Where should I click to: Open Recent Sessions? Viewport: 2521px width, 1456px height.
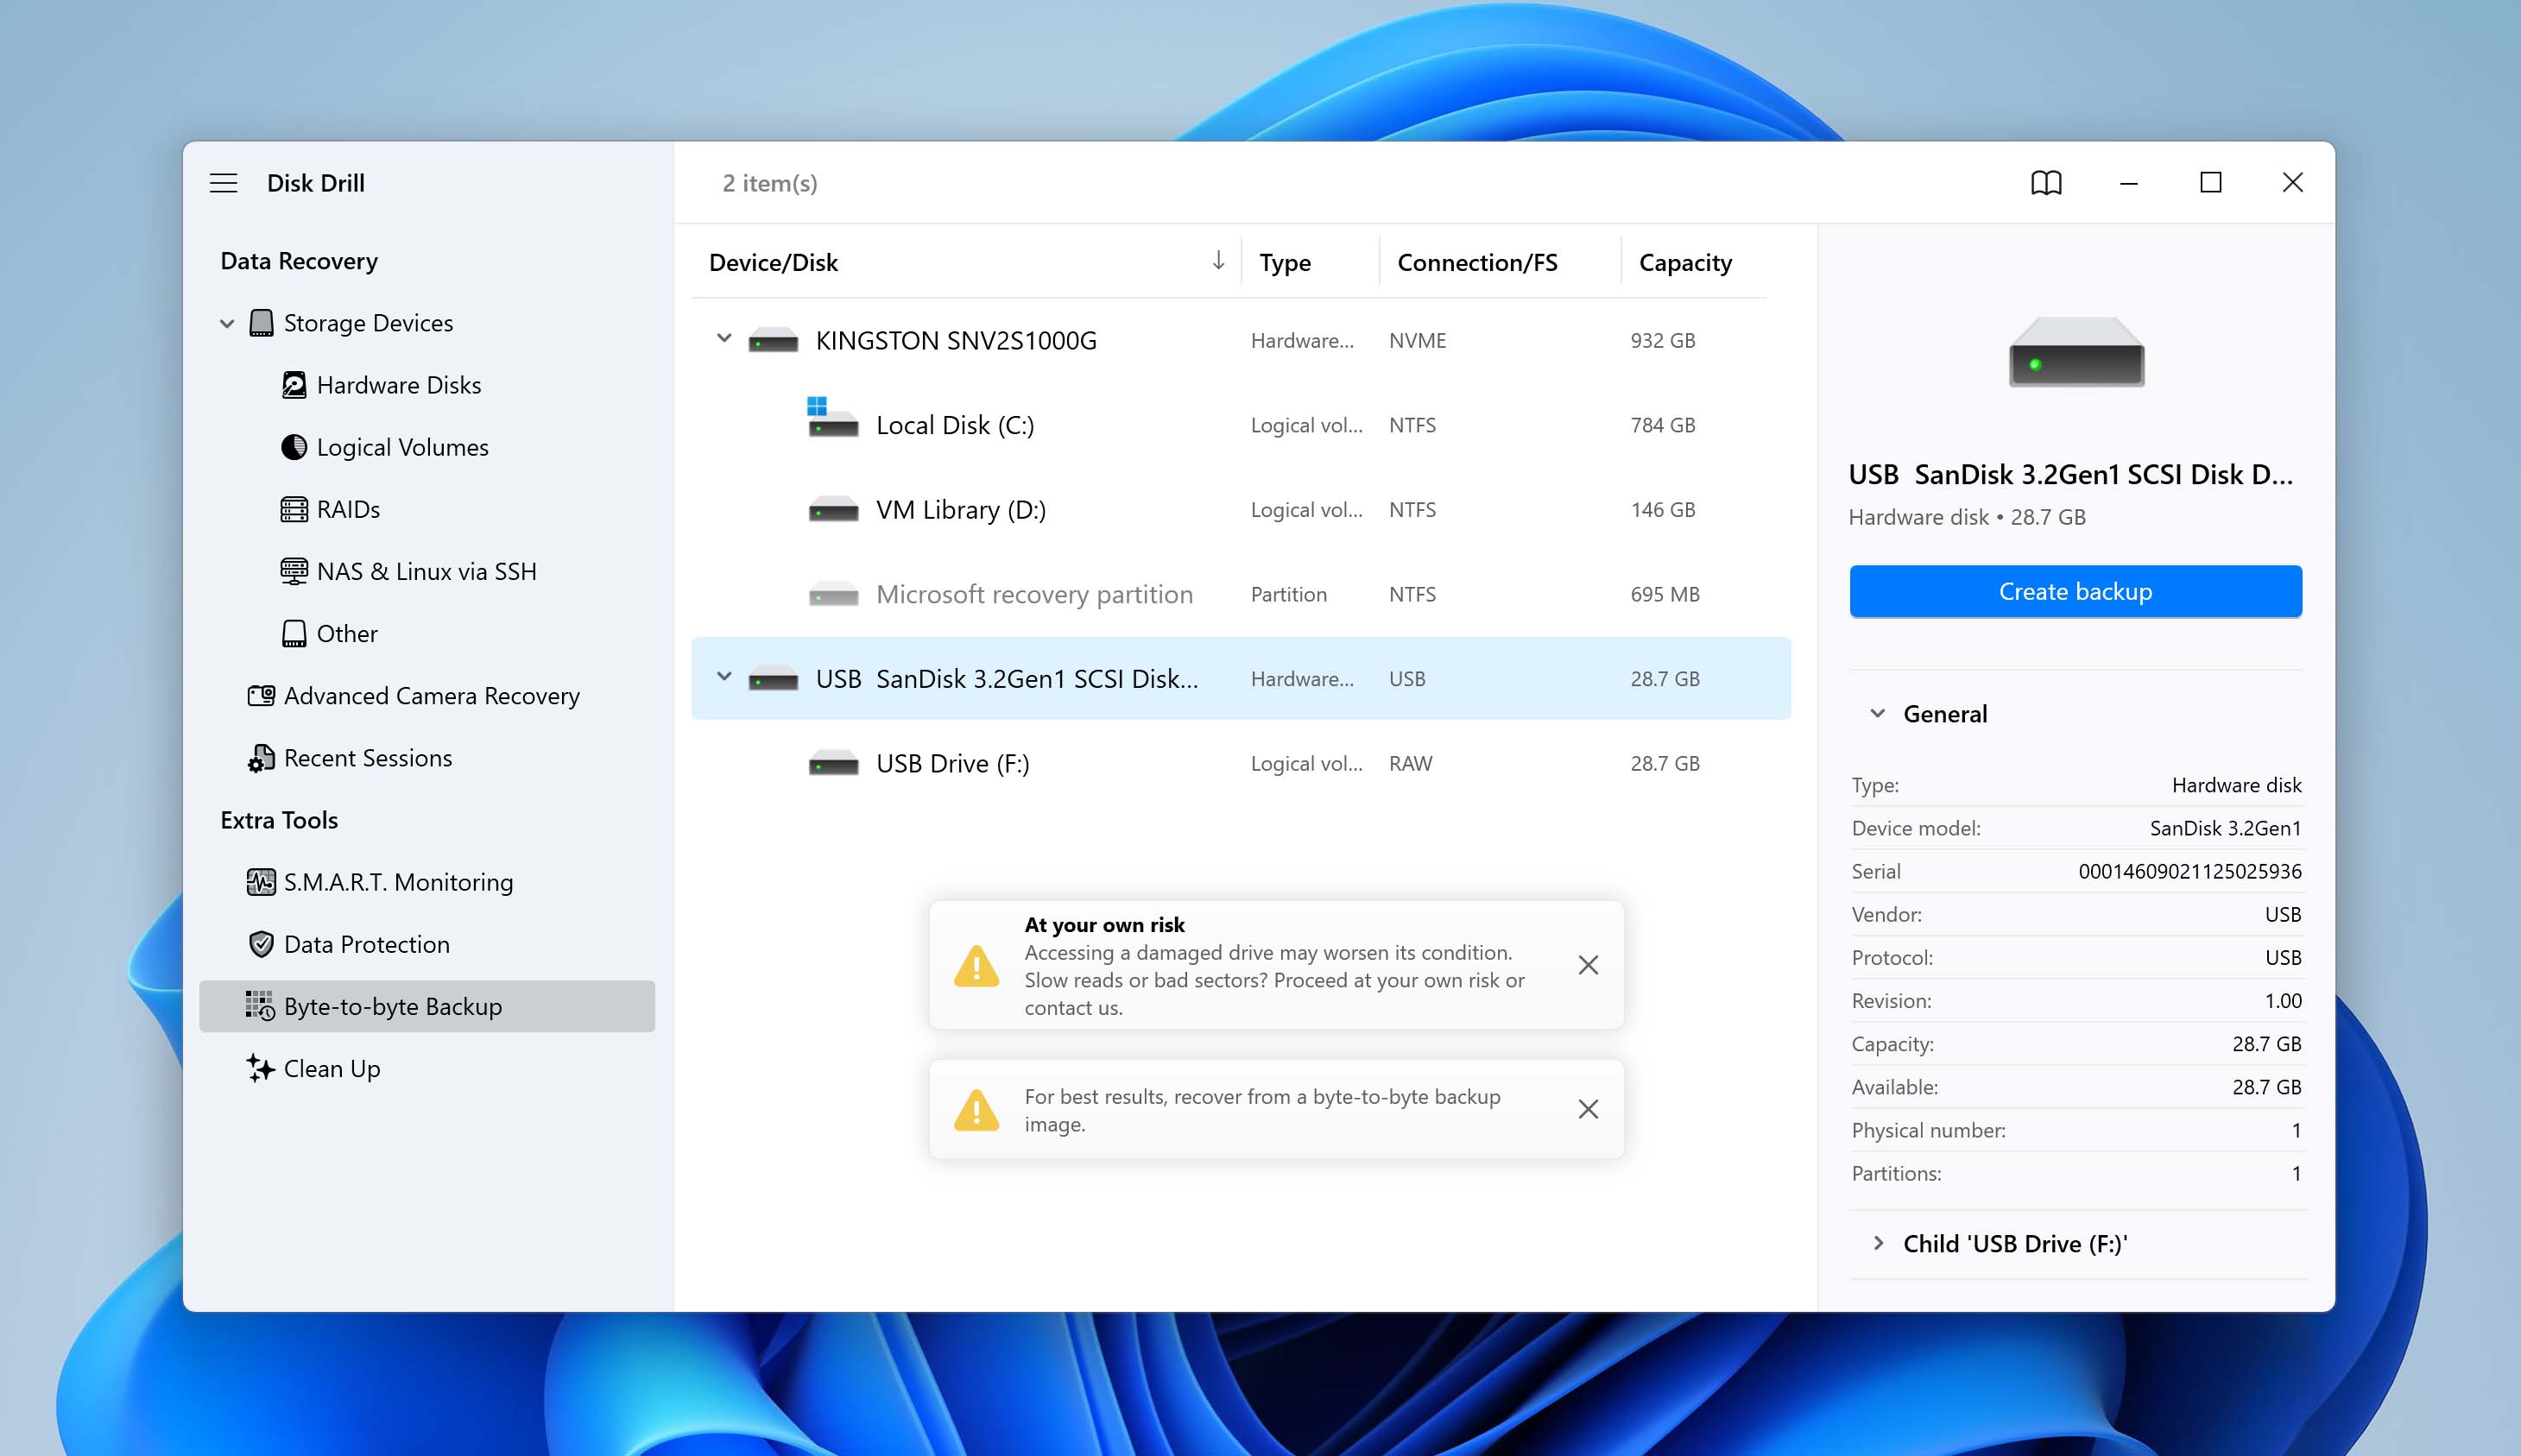pos(367,757)
